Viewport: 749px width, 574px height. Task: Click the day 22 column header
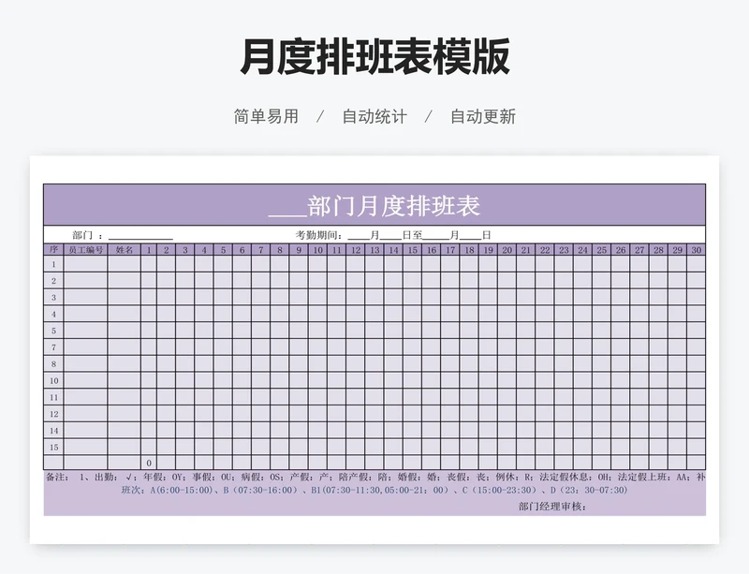pos(545,249)
